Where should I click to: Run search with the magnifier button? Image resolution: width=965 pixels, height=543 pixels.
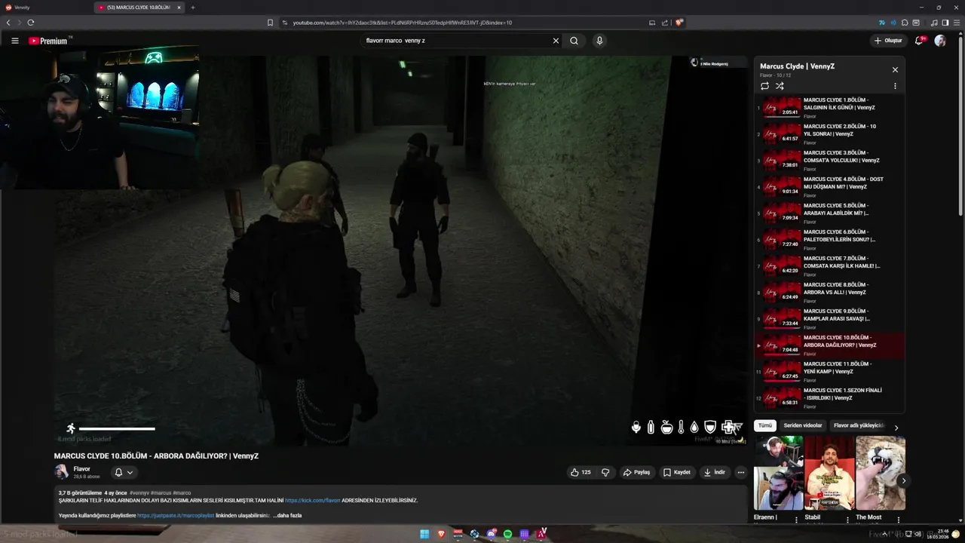574,41
